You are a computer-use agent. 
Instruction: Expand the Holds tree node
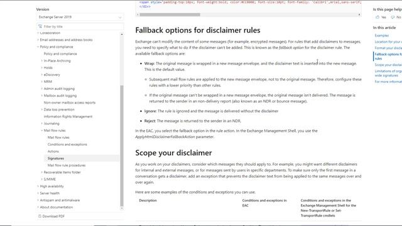click(x=42, y=68)
